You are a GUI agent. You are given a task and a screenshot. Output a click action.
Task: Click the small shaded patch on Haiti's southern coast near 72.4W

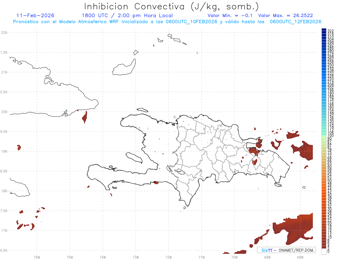(156, 183)
